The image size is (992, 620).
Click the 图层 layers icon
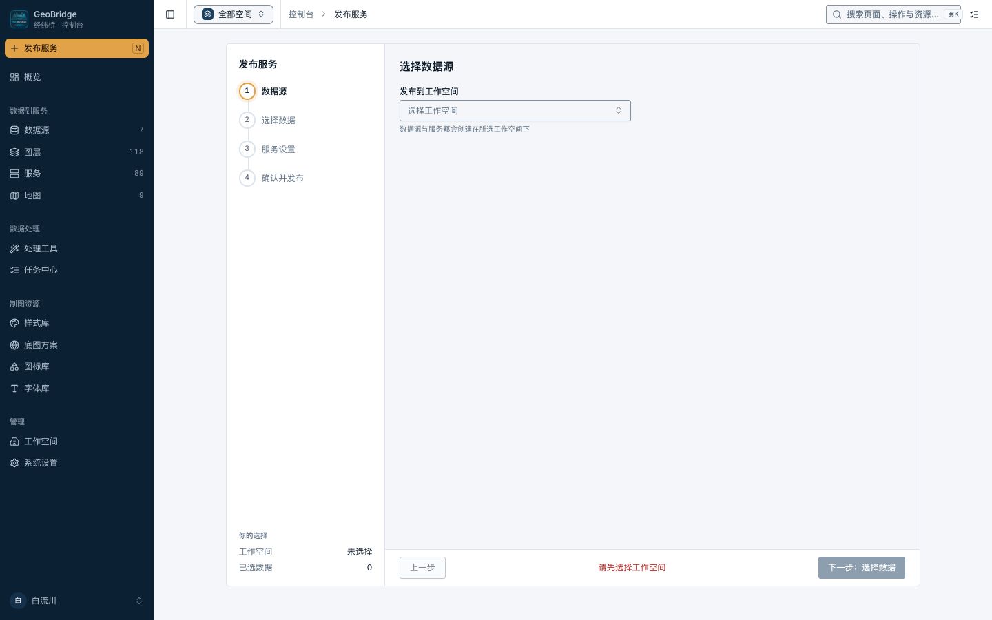click(x=14, y=152)
